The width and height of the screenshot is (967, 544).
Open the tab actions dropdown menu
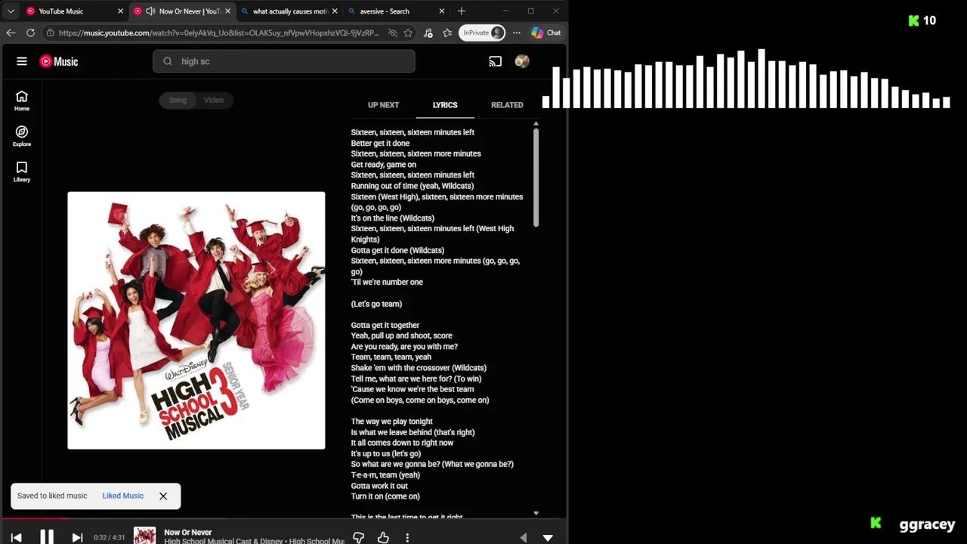(x=11, y=11)
